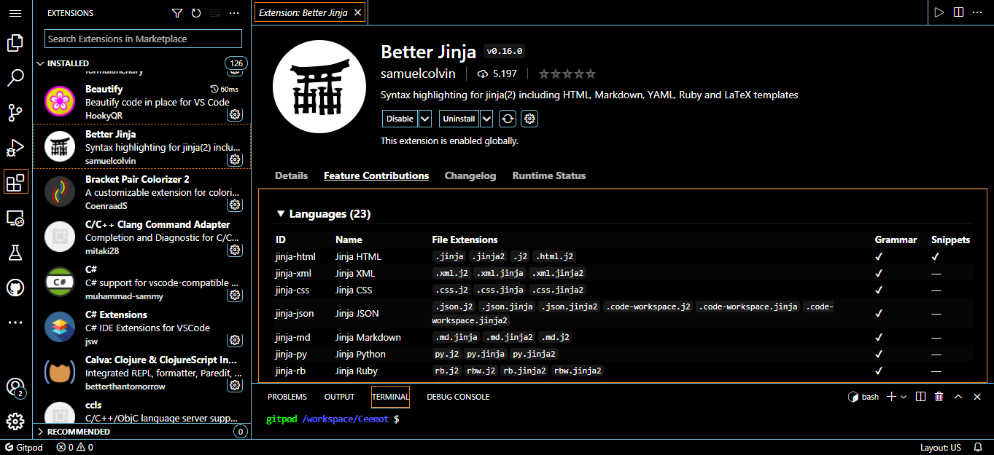Split the editor to the right
This screenshot has height=455, width=994.
click(958, 12)
